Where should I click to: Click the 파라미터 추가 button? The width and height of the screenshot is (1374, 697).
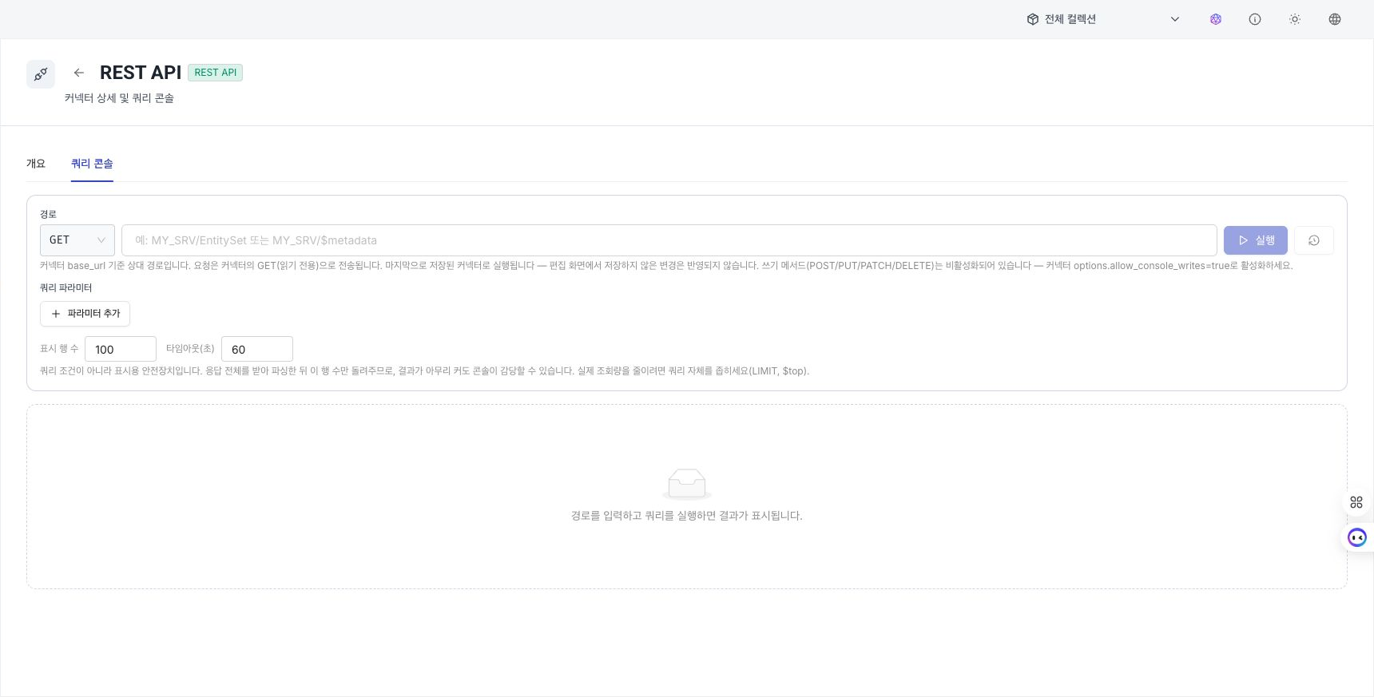(85, 314)
